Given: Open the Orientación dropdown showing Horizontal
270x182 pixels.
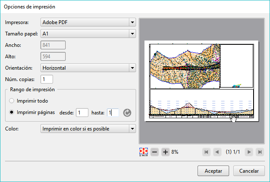Looking at the screenshot, I should [x=88, y=68].
